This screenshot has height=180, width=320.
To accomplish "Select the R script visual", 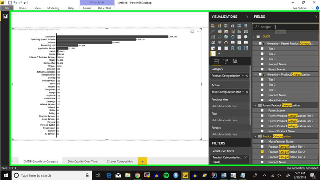I will (x=233, y=48).
